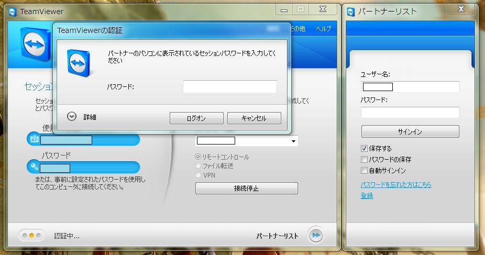The width and height of the screenshot is (485, 255).
Task: Click the サインイン button
Action: (x=410, y=131)
